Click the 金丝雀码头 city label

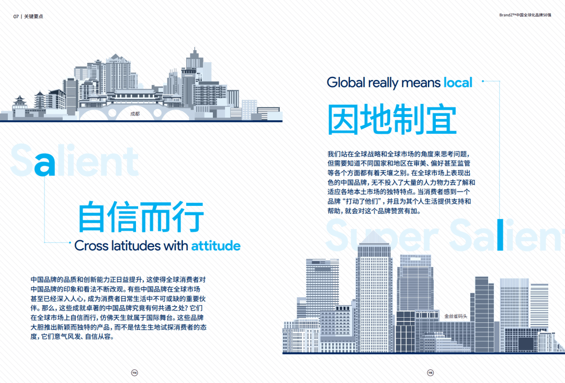(x=456, y=316)
